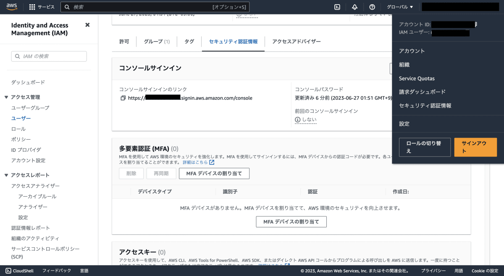Open 組織 in account menu
Screen dimensions: 504x276
click(404, 65)
